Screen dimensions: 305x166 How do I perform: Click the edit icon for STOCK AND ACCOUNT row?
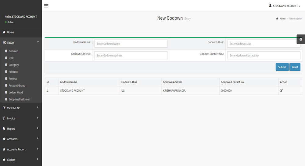281,90
